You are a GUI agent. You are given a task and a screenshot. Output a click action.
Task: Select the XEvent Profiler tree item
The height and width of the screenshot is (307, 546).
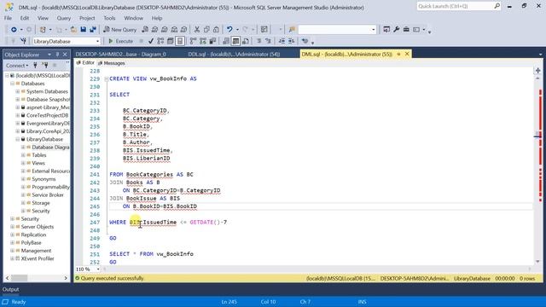tap(38, 258)
